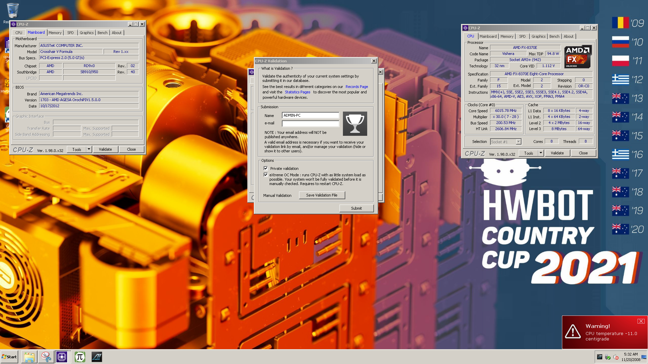Dismiss the CPU temperature warning popup
This screenshot has width=648, height=364.
(641, 321)
